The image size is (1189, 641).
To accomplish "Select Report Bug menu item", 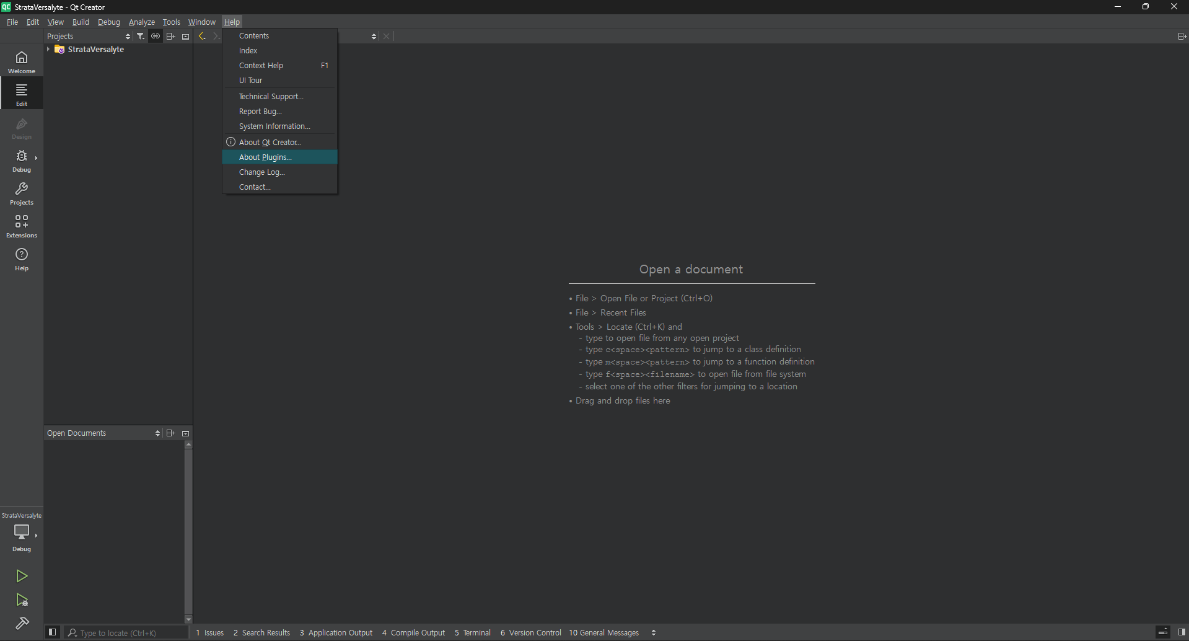I will tap(279, 112).
